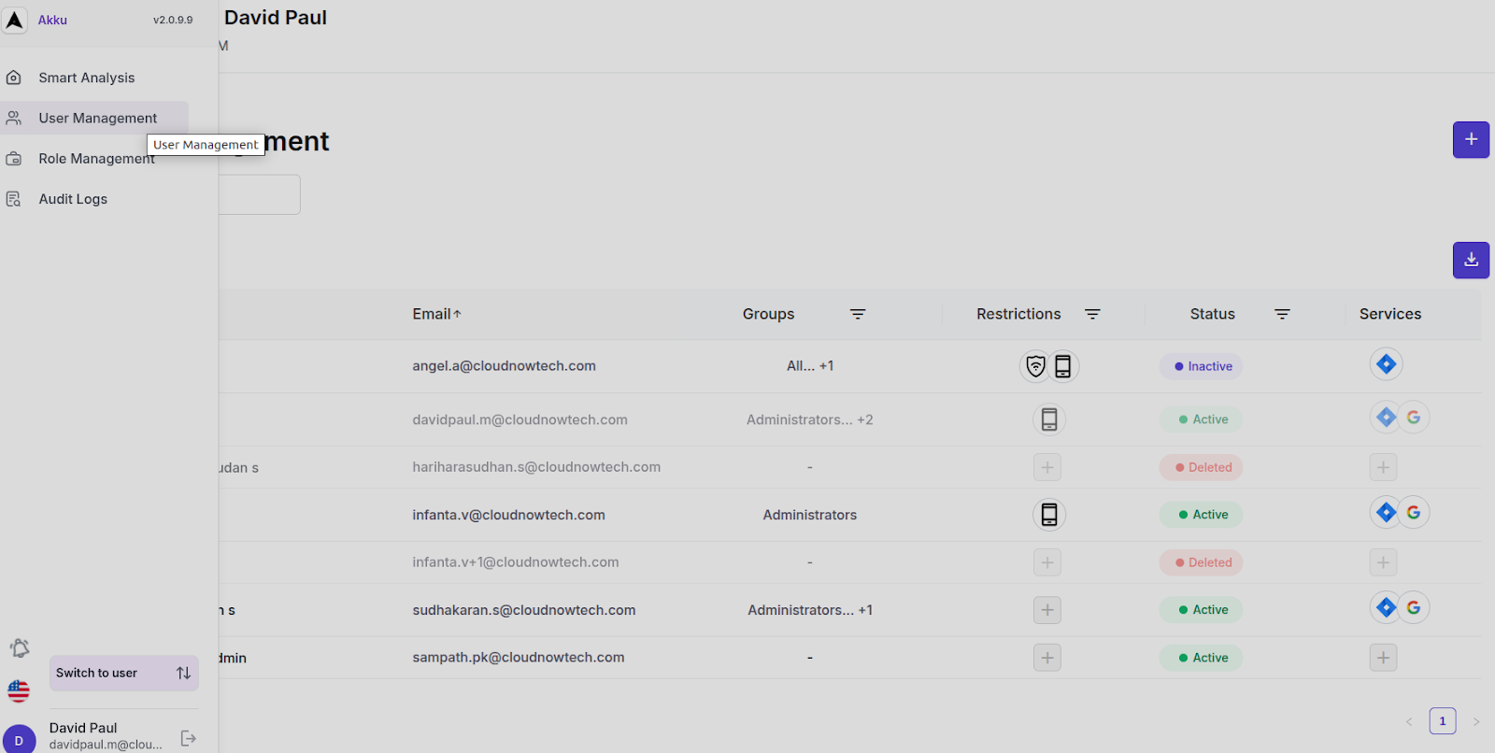Screen dimensions: 1495x753
Task: Click Deleted status badge for infanta.v+1
Action: pyautogui.click(x=1202, y=562)
